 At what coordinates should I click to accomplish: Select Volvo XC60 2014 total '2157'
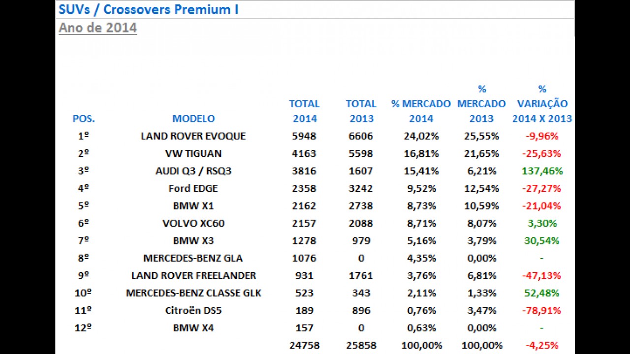pos(304,223)
